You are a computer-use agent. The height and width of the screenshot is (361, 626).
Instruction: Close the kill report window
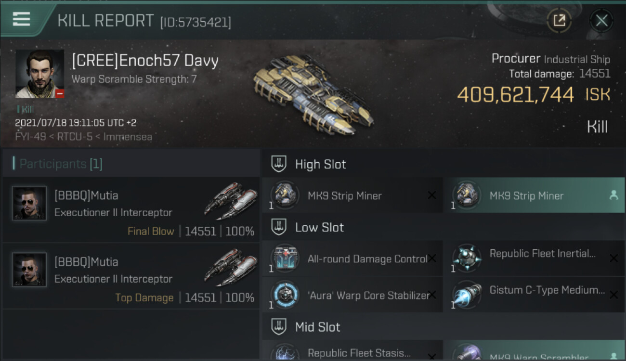(x=601, y=20)
